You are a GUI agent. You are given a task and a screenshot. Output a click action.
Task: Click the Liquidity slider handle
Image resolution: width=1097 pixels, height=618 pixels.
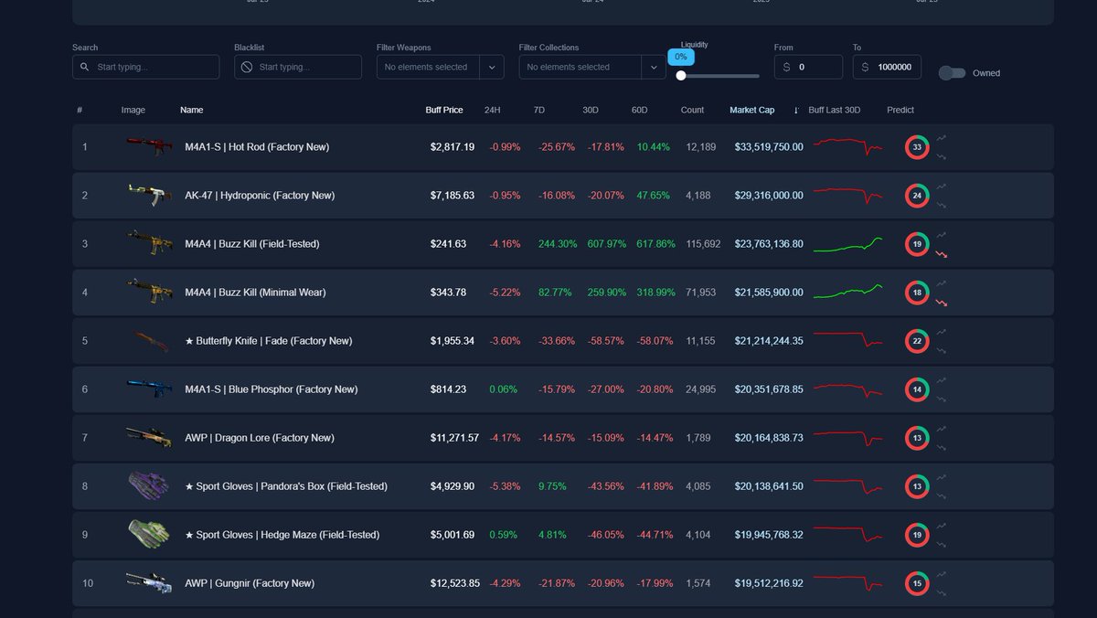(680, 76)
